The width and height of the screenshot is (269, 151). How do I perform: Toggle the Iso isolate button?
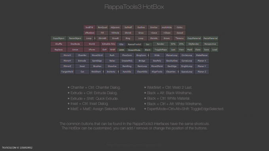[x=148, y=44]
